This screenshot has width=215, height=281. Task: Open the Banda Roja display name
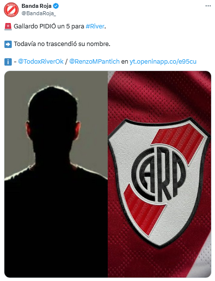coord(37,6)
